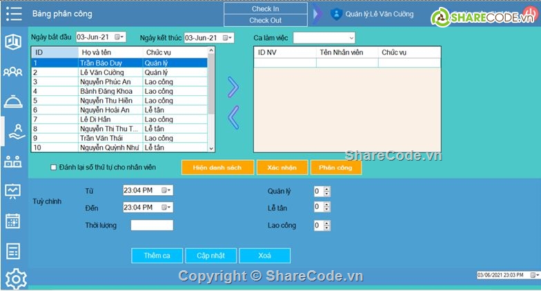Click left table 'Chức vụ' column header
Image resolution: width=541 pixels, height=291 pixels.
[175, 52]
